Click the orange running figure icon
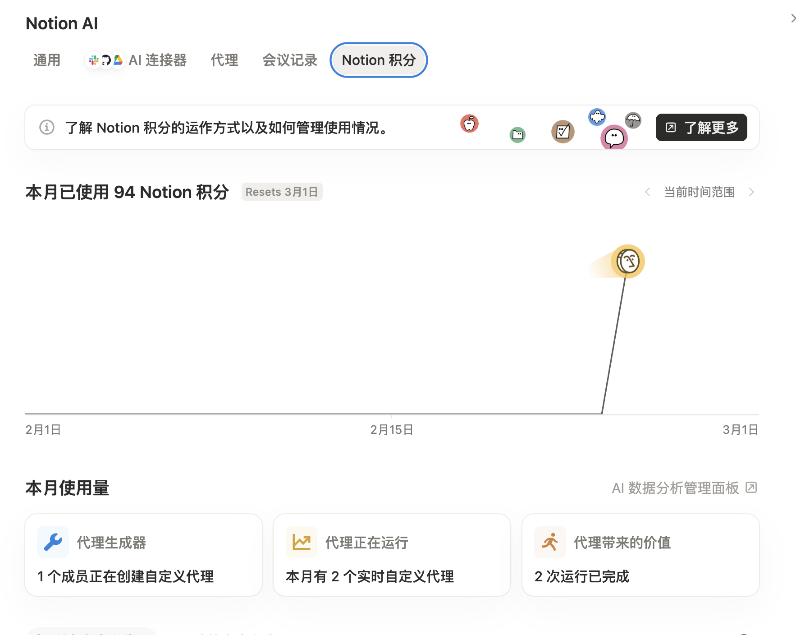This screenshot has width=796, height=635. click(550, 542)
